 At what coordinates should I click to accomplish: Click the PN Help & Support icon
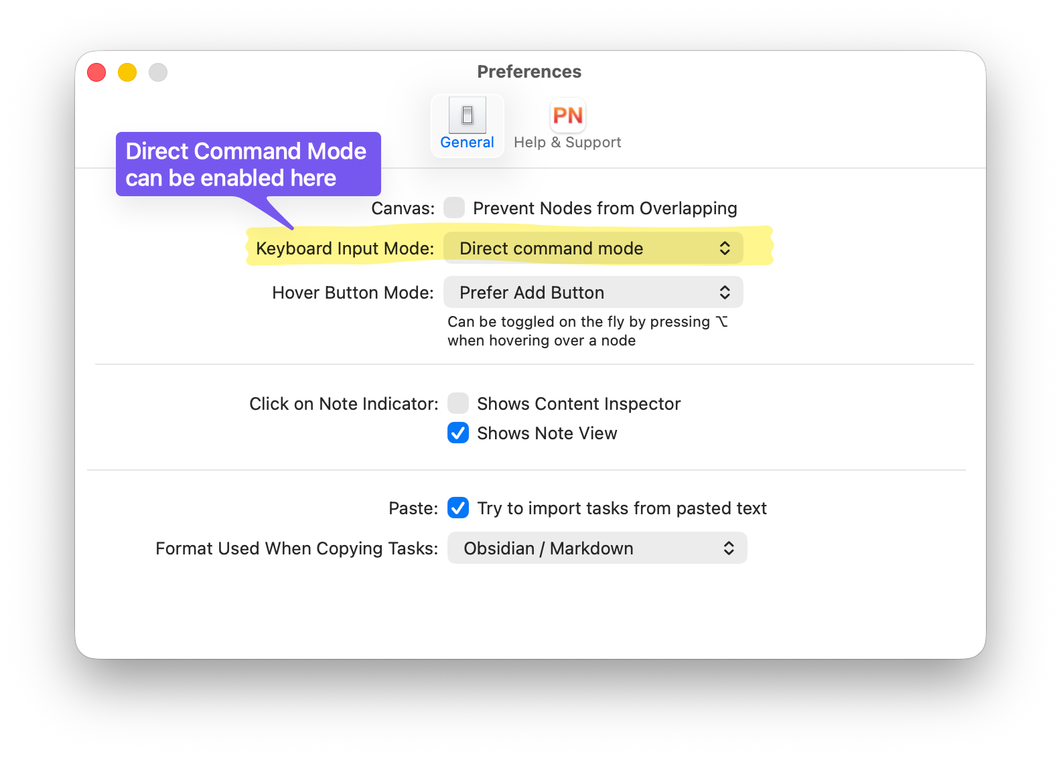(x=567, y=115)
